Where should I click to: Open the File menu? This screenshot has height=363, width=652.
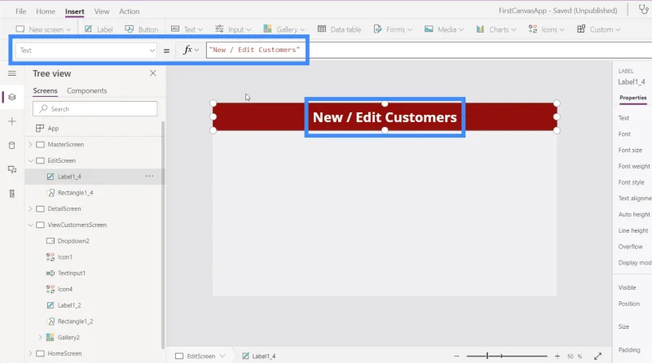point(21,11)
